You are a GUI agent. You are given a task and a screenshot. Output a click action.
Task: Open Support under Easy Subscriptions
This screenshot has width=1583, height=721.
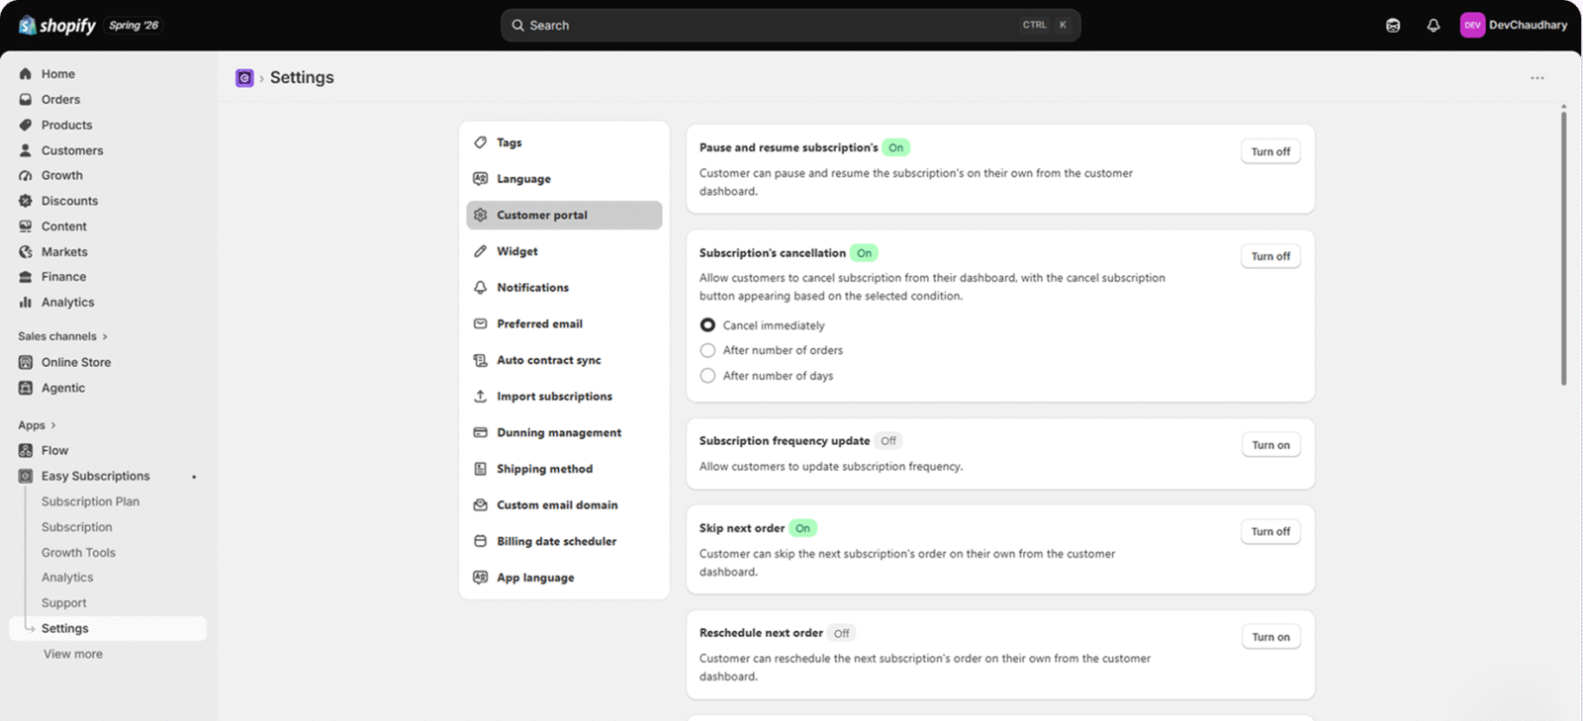click(63, 603)
